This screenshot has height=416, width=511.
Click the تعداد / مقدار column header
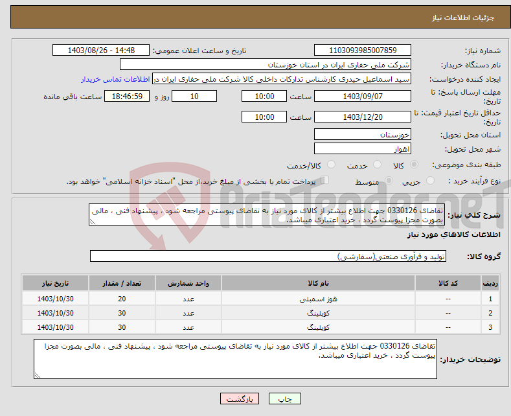pos(122,283)
